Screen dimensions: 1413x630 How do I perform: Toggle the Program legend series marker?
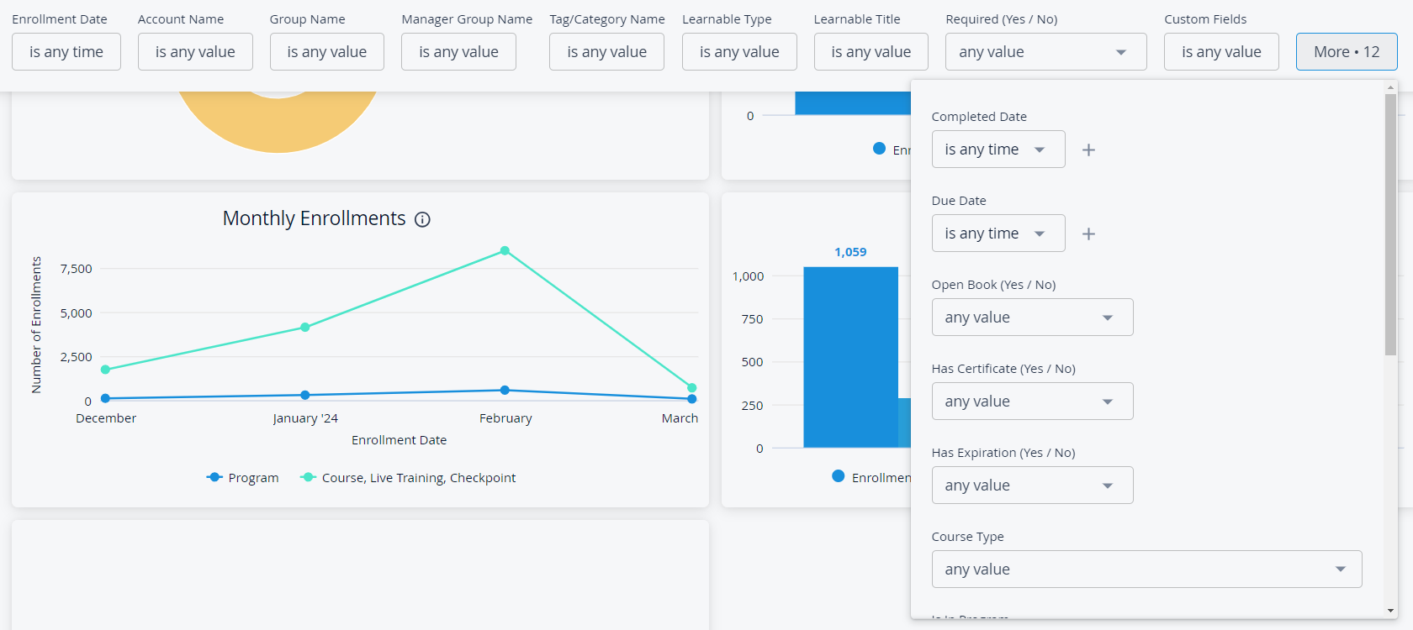(x=214, y=477)
